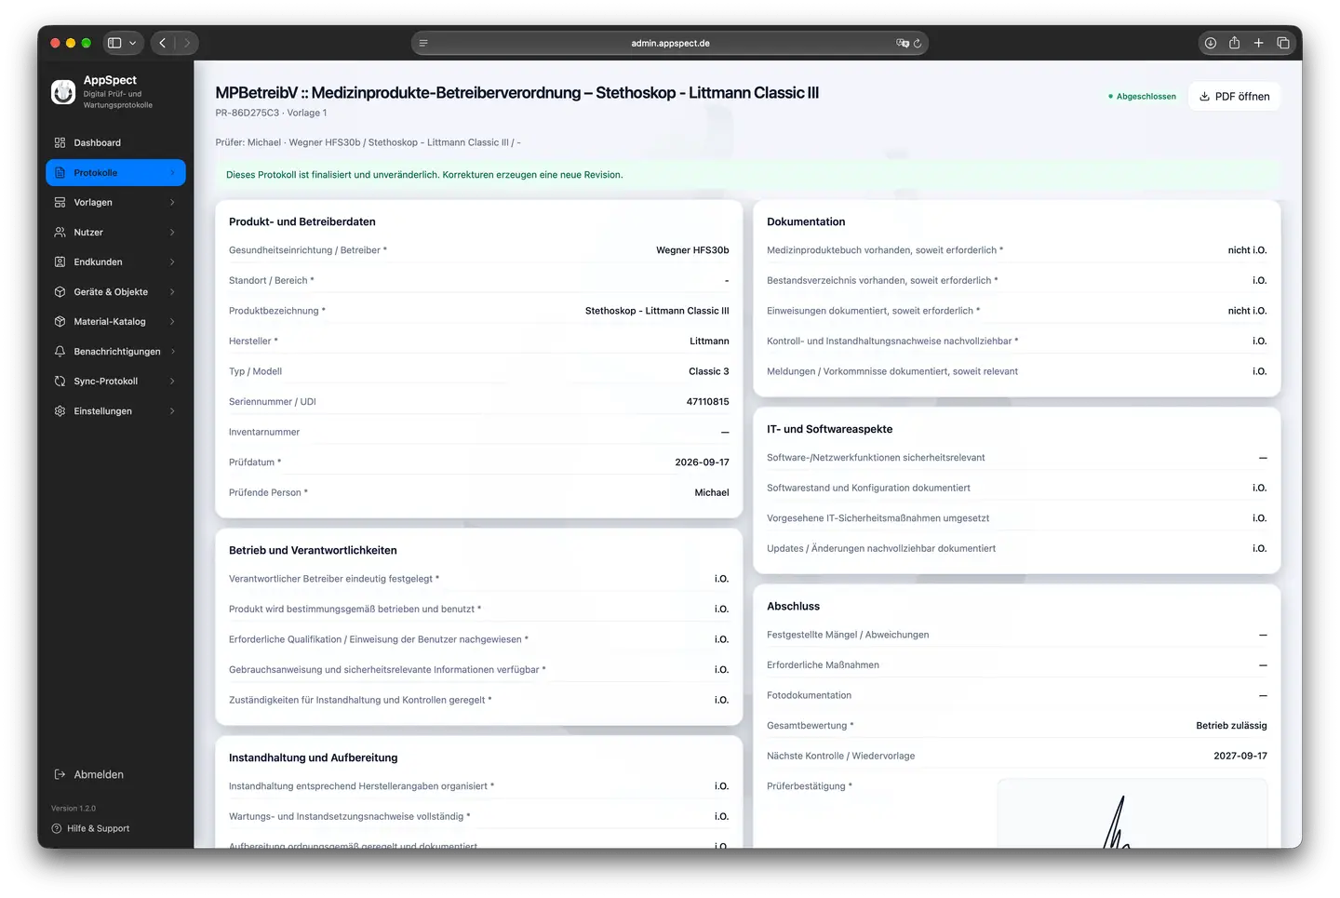
Task: Click the Sync-Protokoll refresh icon
Action: pos(60,382)
